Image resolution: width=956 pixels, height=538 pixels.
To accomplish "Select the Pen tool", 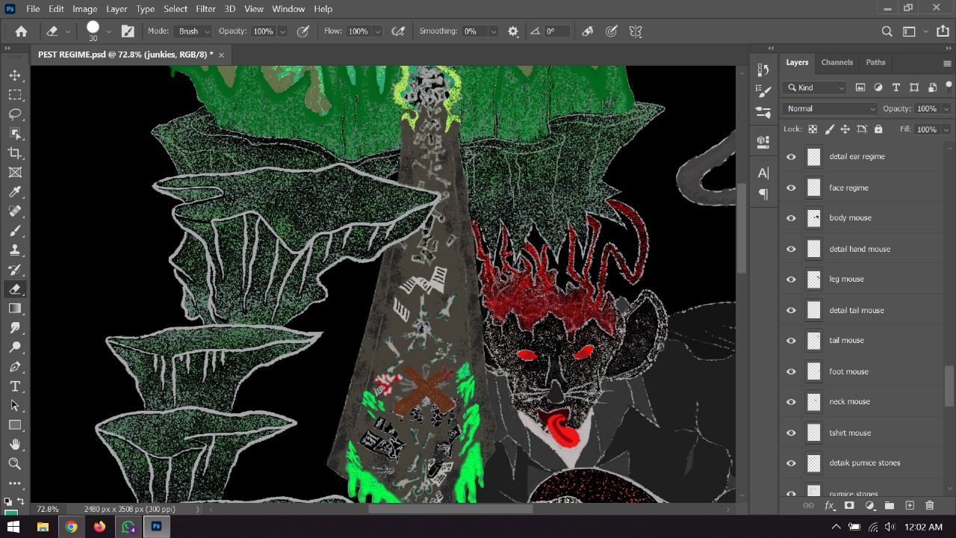I will (x=15, y=367).
